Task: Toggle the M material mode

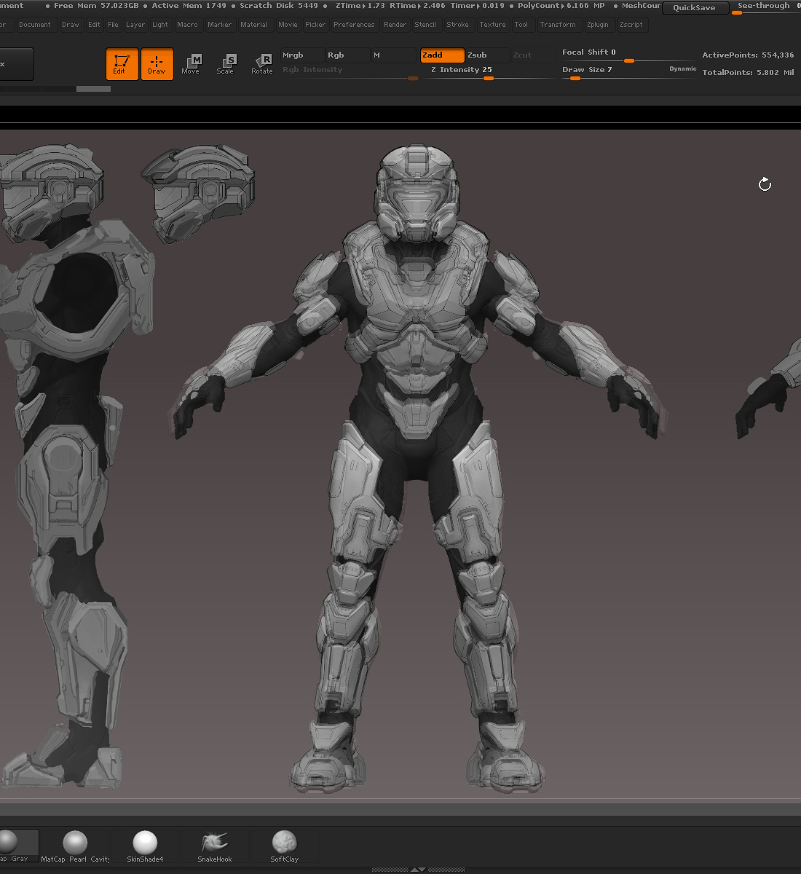Action: click(393, 55)
